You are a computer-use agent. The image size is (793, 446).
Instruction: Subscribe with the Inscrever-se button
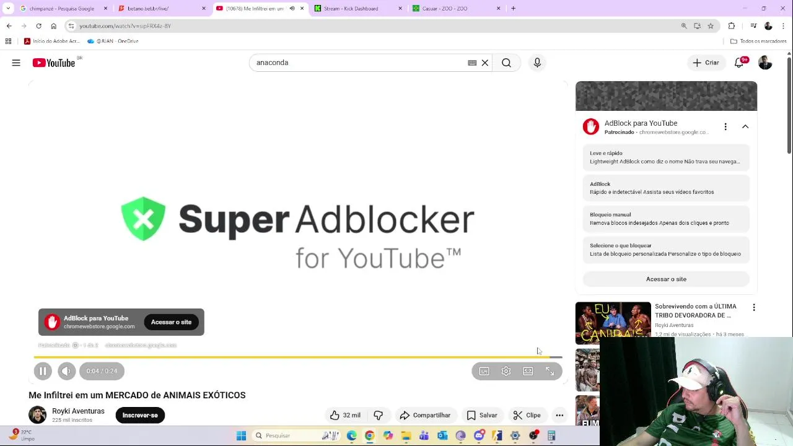(x=140, y=415)
